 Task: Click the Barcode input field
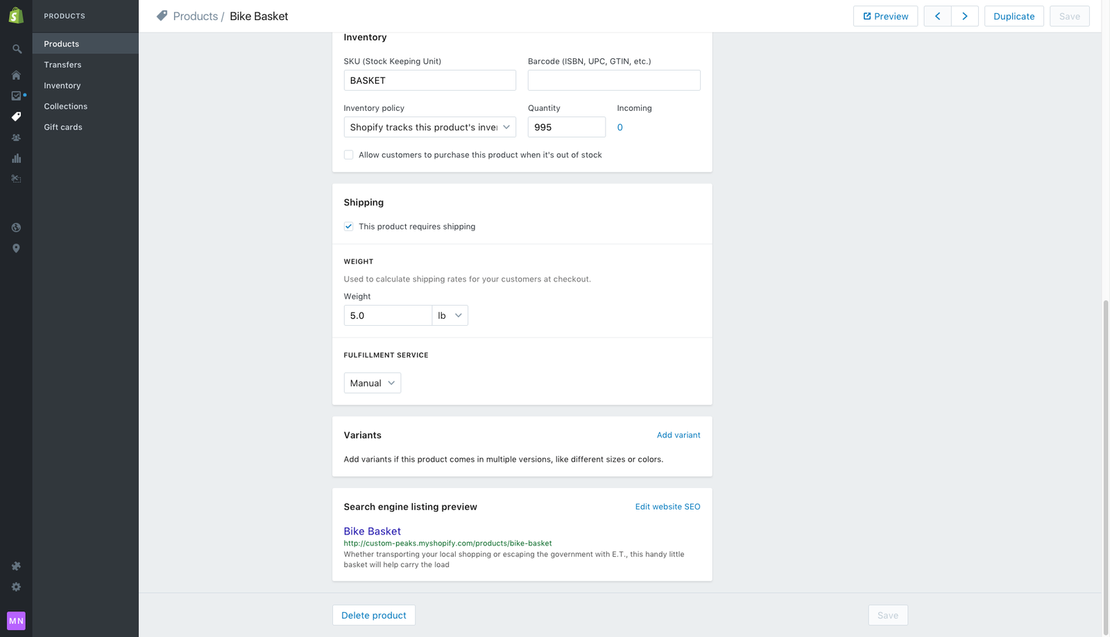(x=614, y=80)
